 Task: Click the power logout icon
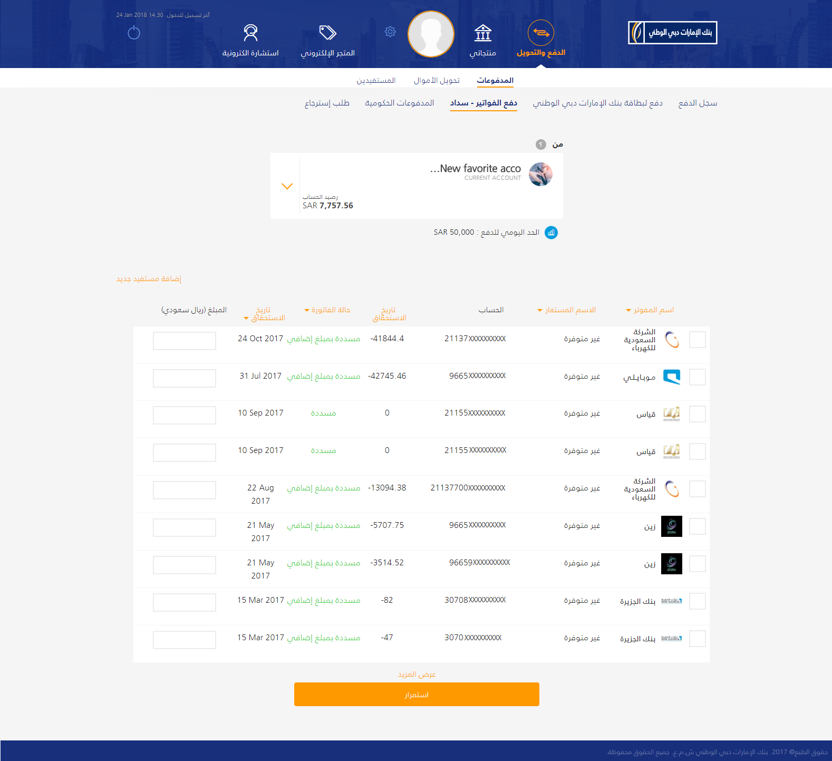pos(134,33)
